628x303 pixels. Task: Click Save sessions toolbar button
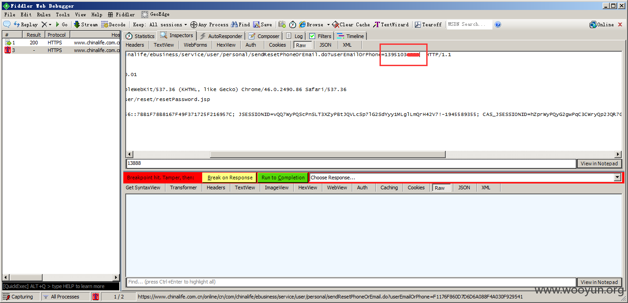click(263, 24)
